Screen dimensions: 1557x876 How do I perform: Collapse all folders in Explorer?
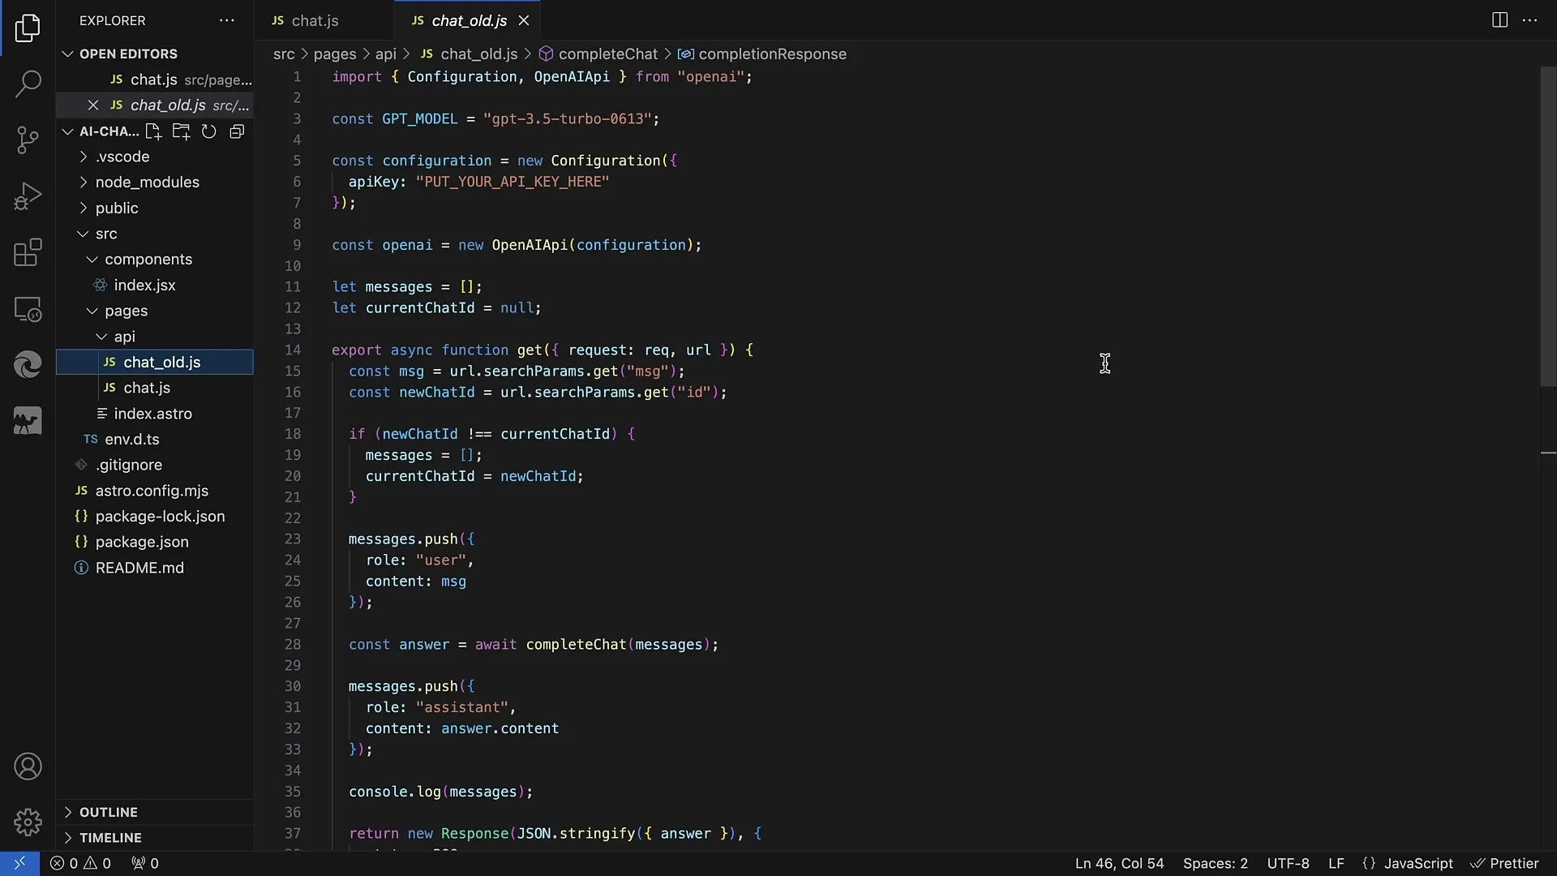coord(237,131)
